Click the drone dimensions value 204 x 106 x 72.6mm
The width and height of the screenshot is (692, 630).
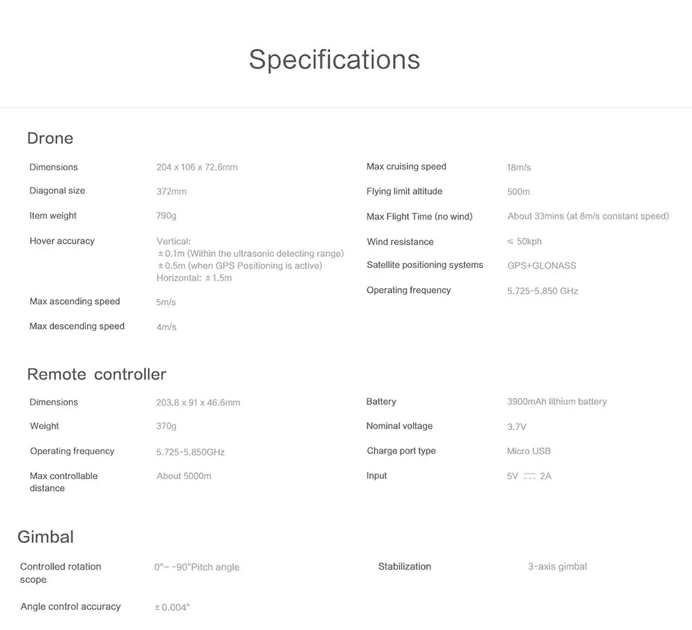pyautogui.click(x=197, y=168)
